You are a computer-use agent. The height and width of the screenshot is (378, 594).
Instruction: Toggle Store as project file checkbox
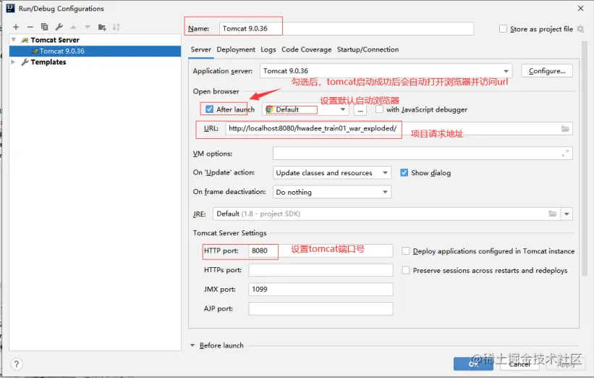tap(503, 29)
